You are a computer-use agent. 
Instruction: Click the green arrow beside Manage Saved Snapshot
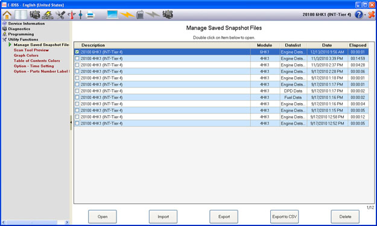(x=10, y=45)
